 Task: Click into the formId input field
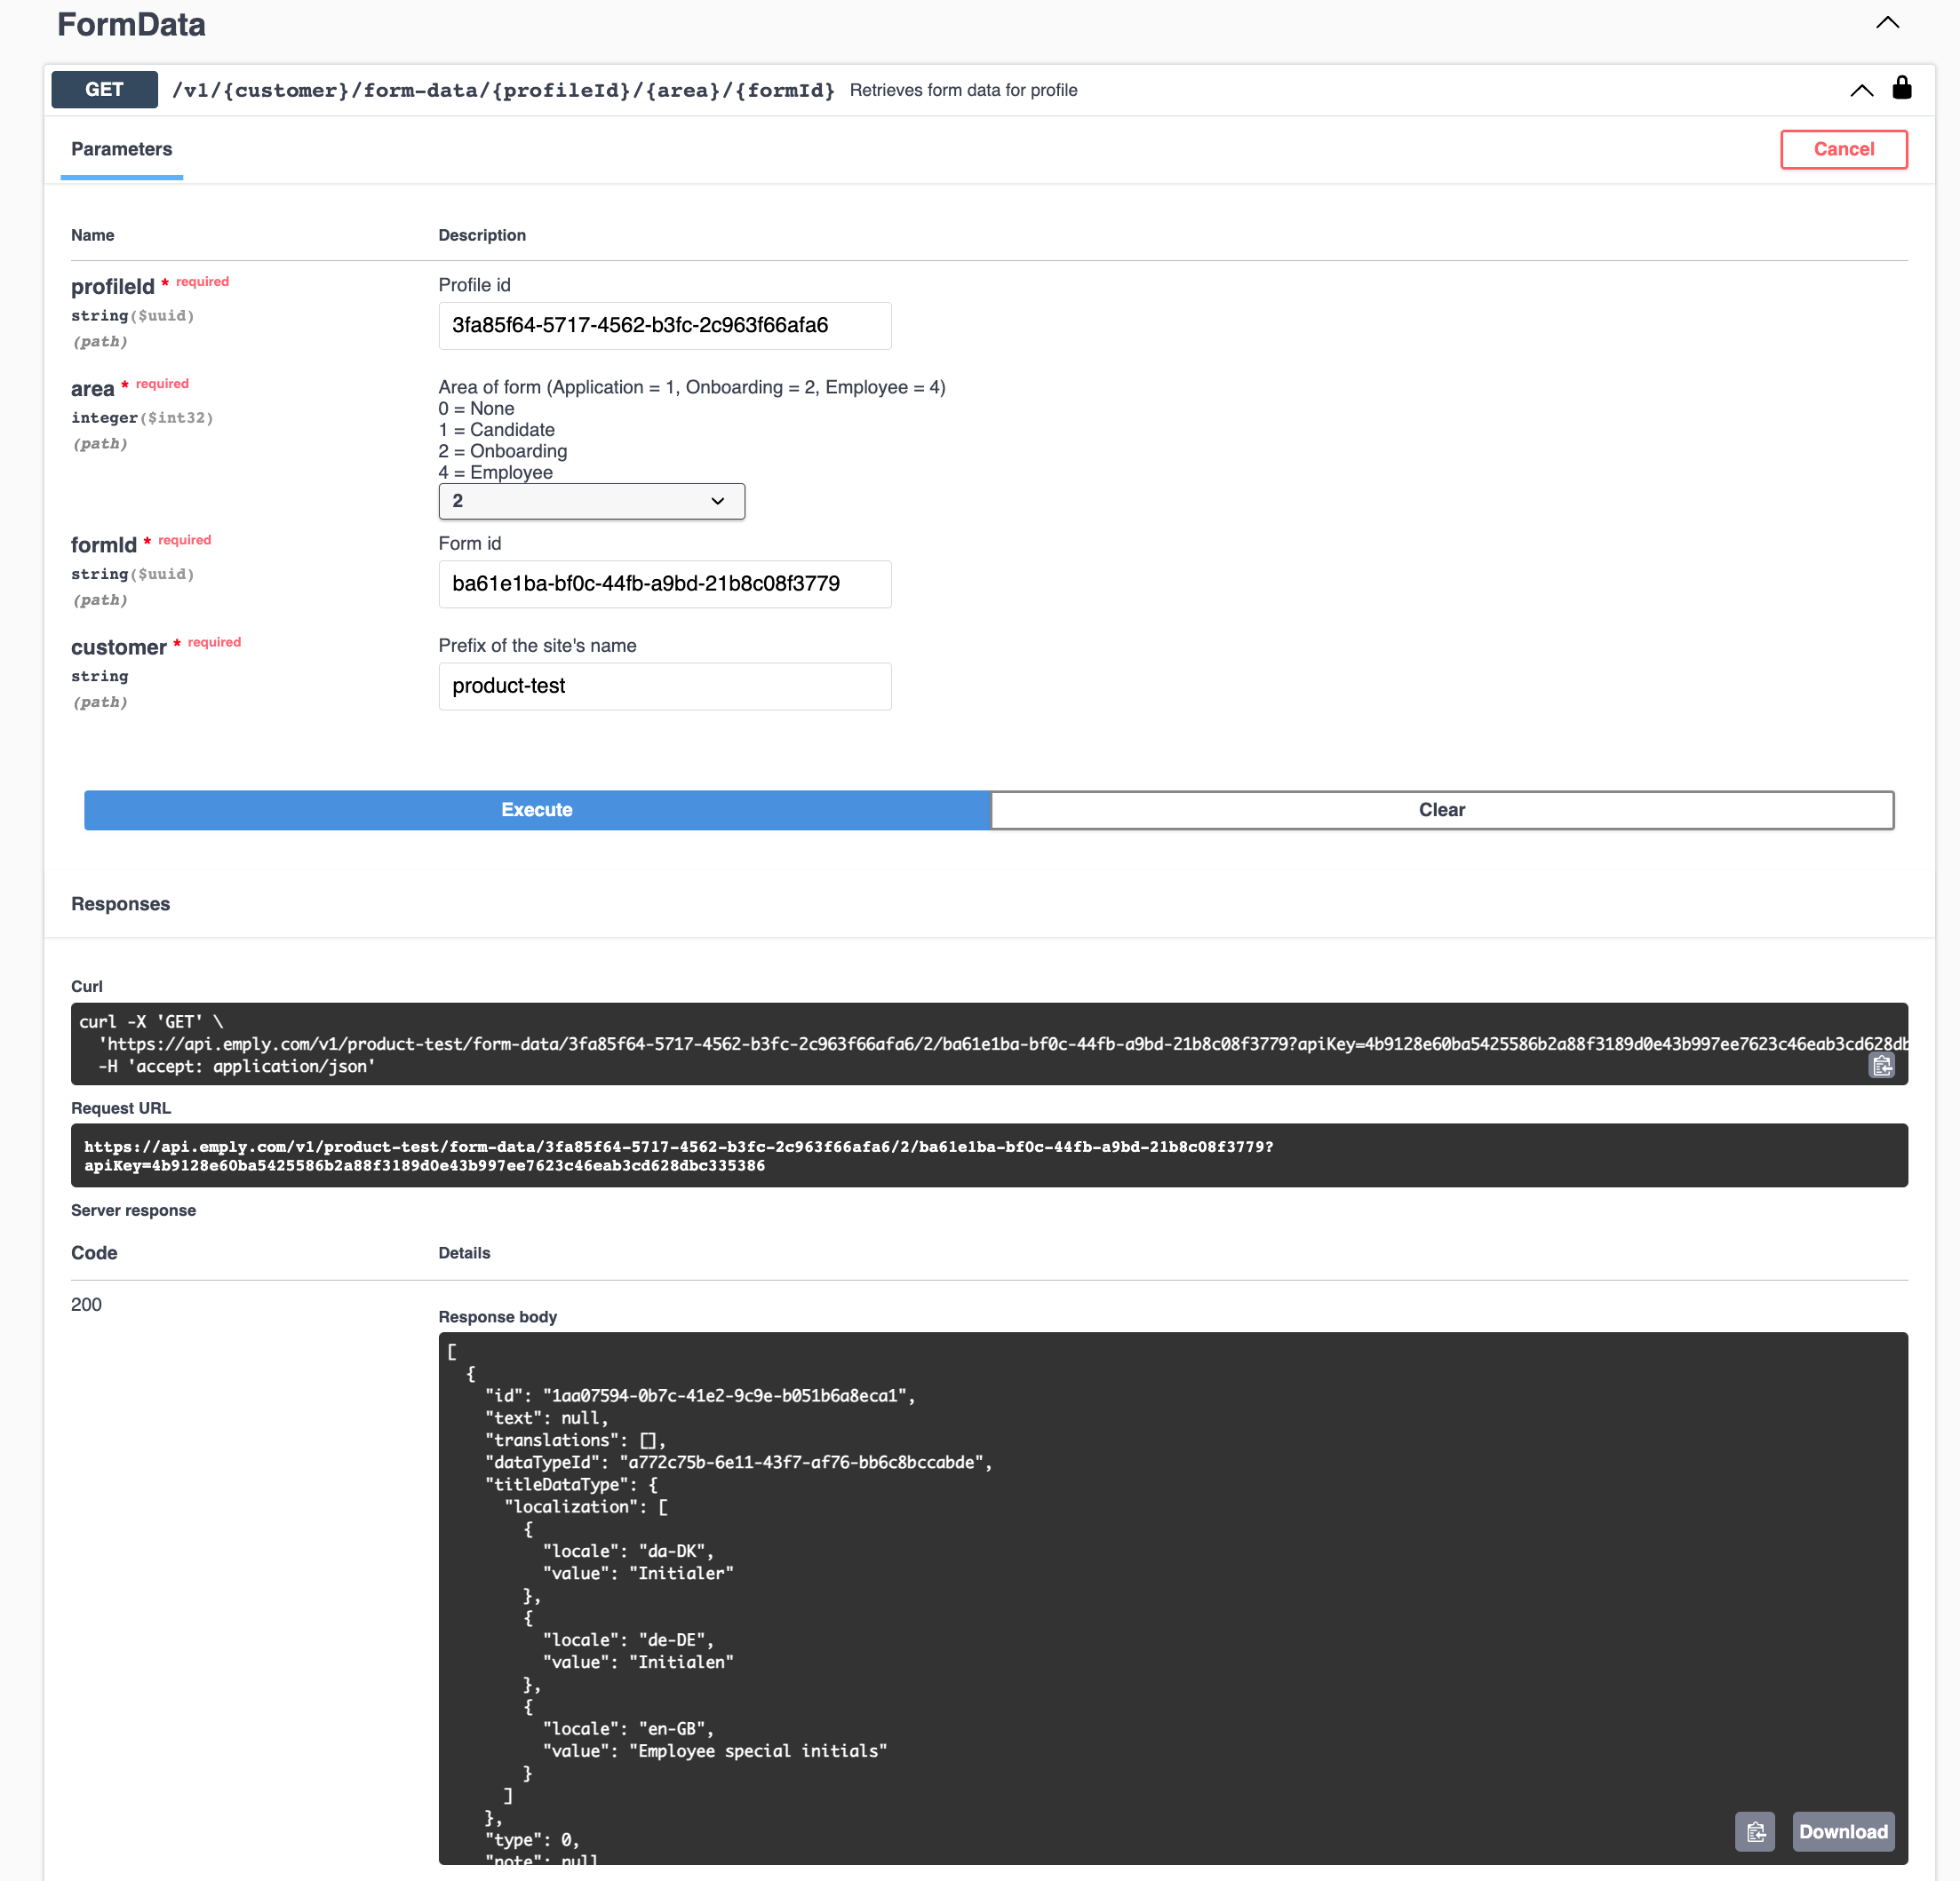click(x=664, y=583)
